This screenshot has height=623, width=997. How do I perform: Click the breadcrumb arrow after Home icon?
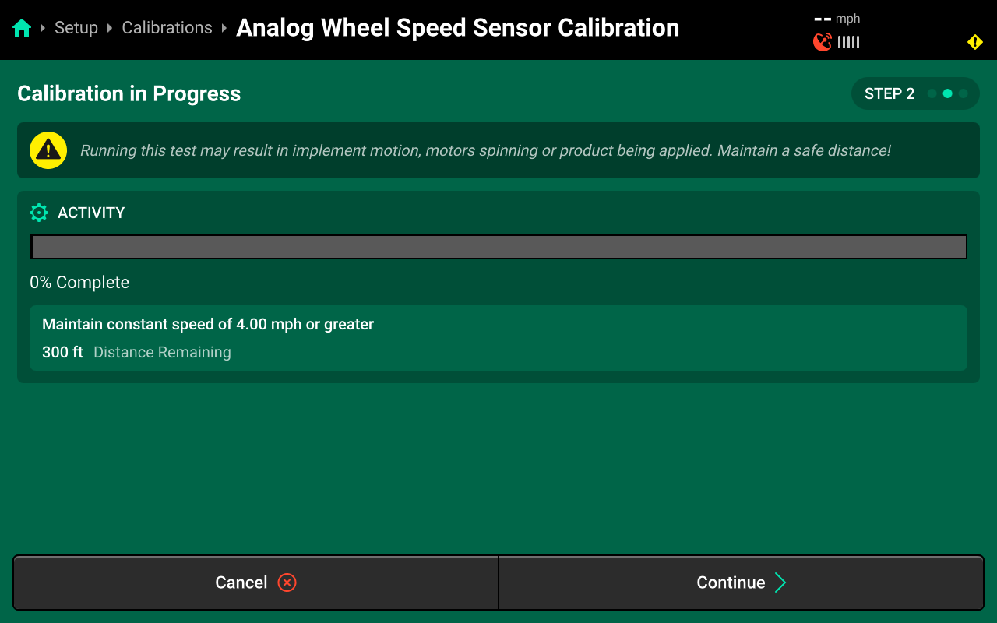pyautogui.click(x=44, y=29)
